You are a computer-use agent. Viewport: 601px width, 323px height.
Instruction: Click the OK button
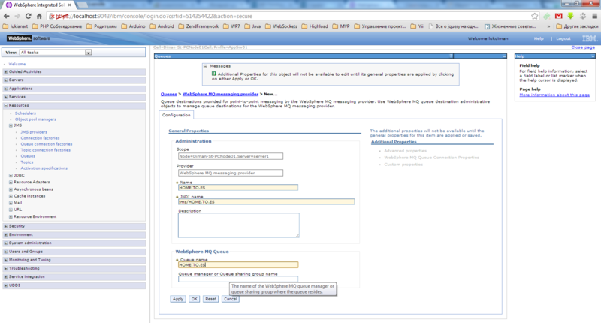195,299
